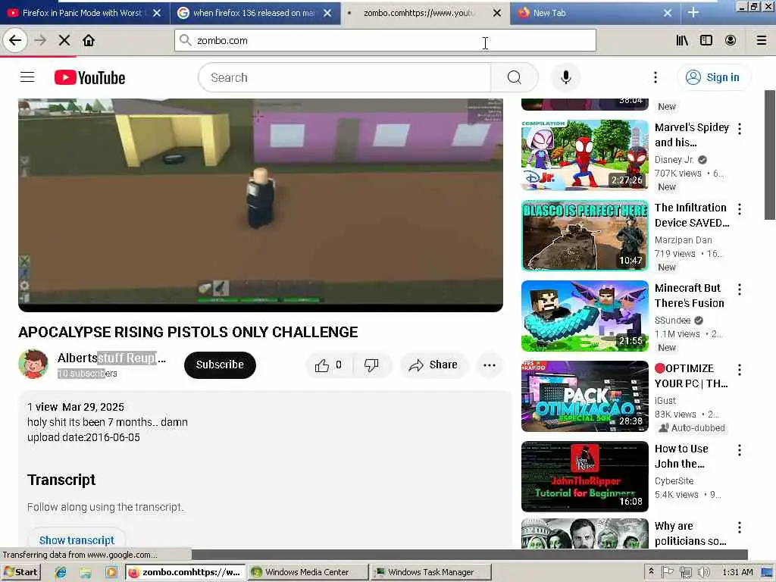Click the Share button

(433, 365)
